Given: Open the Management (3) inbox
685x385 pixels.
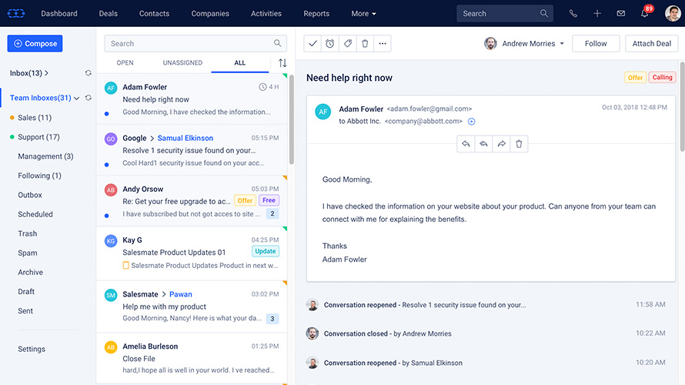Looking at the screenshot, I should (45, 156).
